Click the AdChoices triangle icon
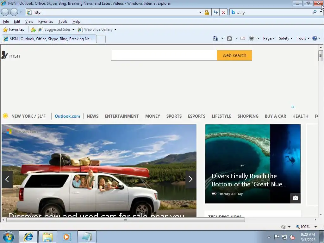The width and height of the screenshot is (324, 243). click(x=293, y=107)
